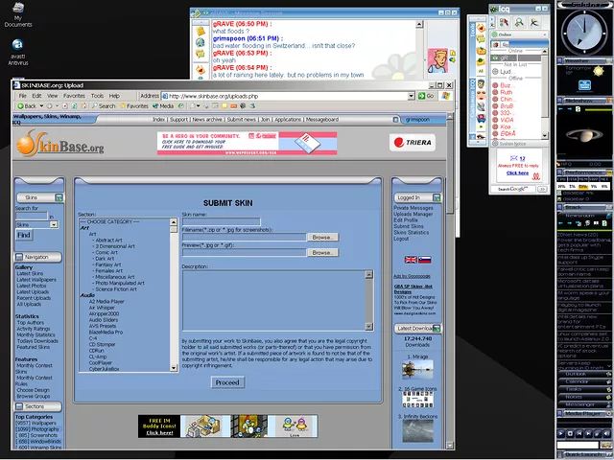
Task: Open the Tools menu in browser
Action: 97,96
